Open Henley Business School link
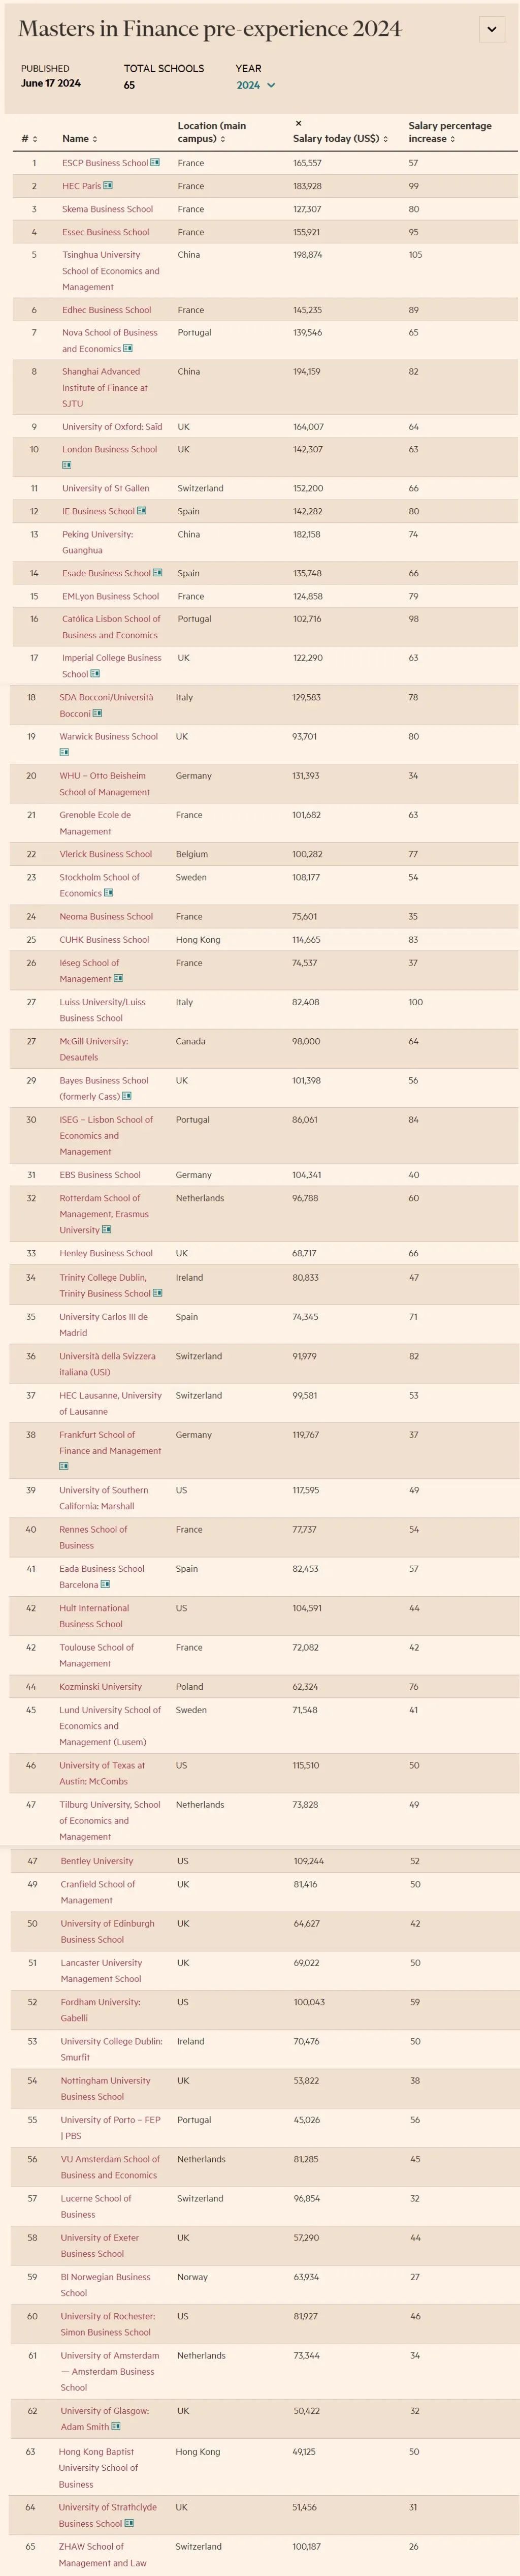This screenshot has height=2576, width=520. (106, 1253)
